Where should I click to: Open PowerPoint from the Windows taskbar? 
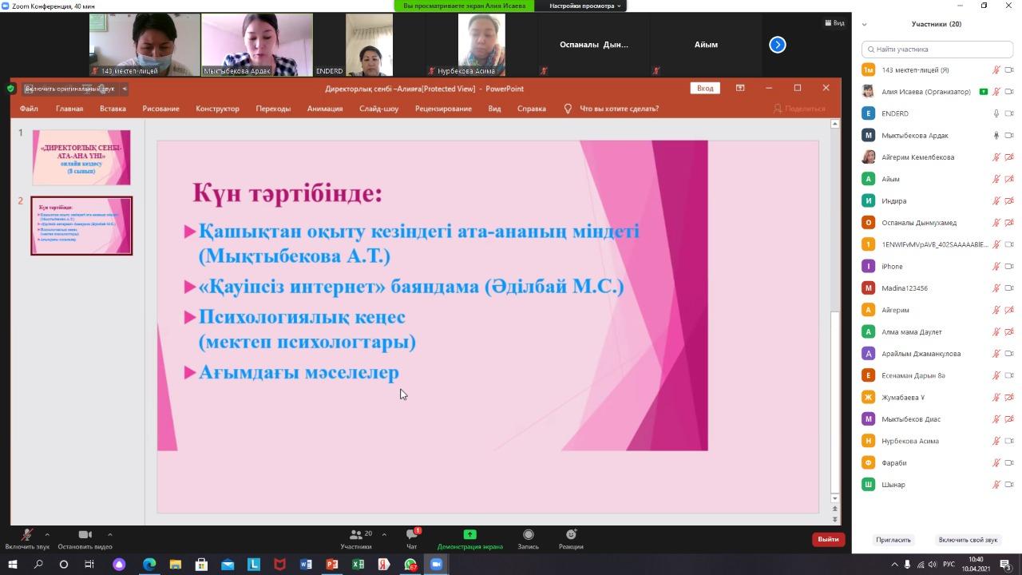(x=331, y=565)
